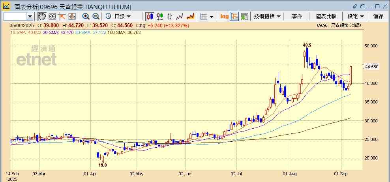Switch to red-blue candlestick chart type

(150, 17)
